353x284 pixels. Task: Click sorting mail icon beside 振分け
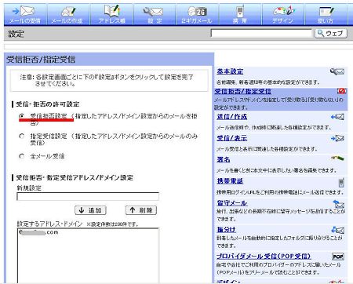click(x=337, y=230)
